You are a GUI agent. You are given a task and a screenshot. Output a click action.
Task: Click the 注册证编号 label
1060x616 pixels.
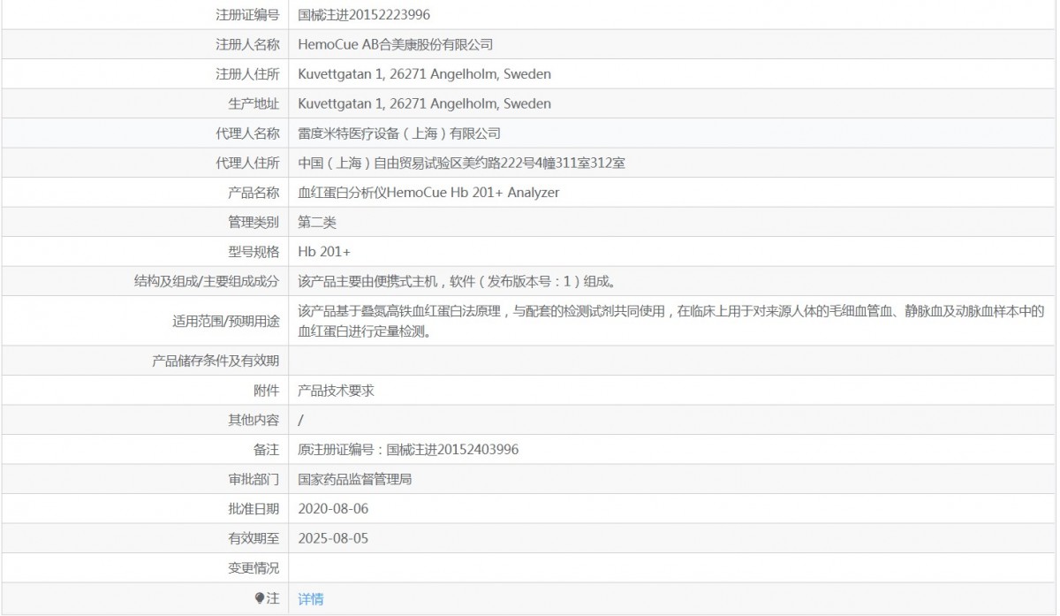(247, 15)
